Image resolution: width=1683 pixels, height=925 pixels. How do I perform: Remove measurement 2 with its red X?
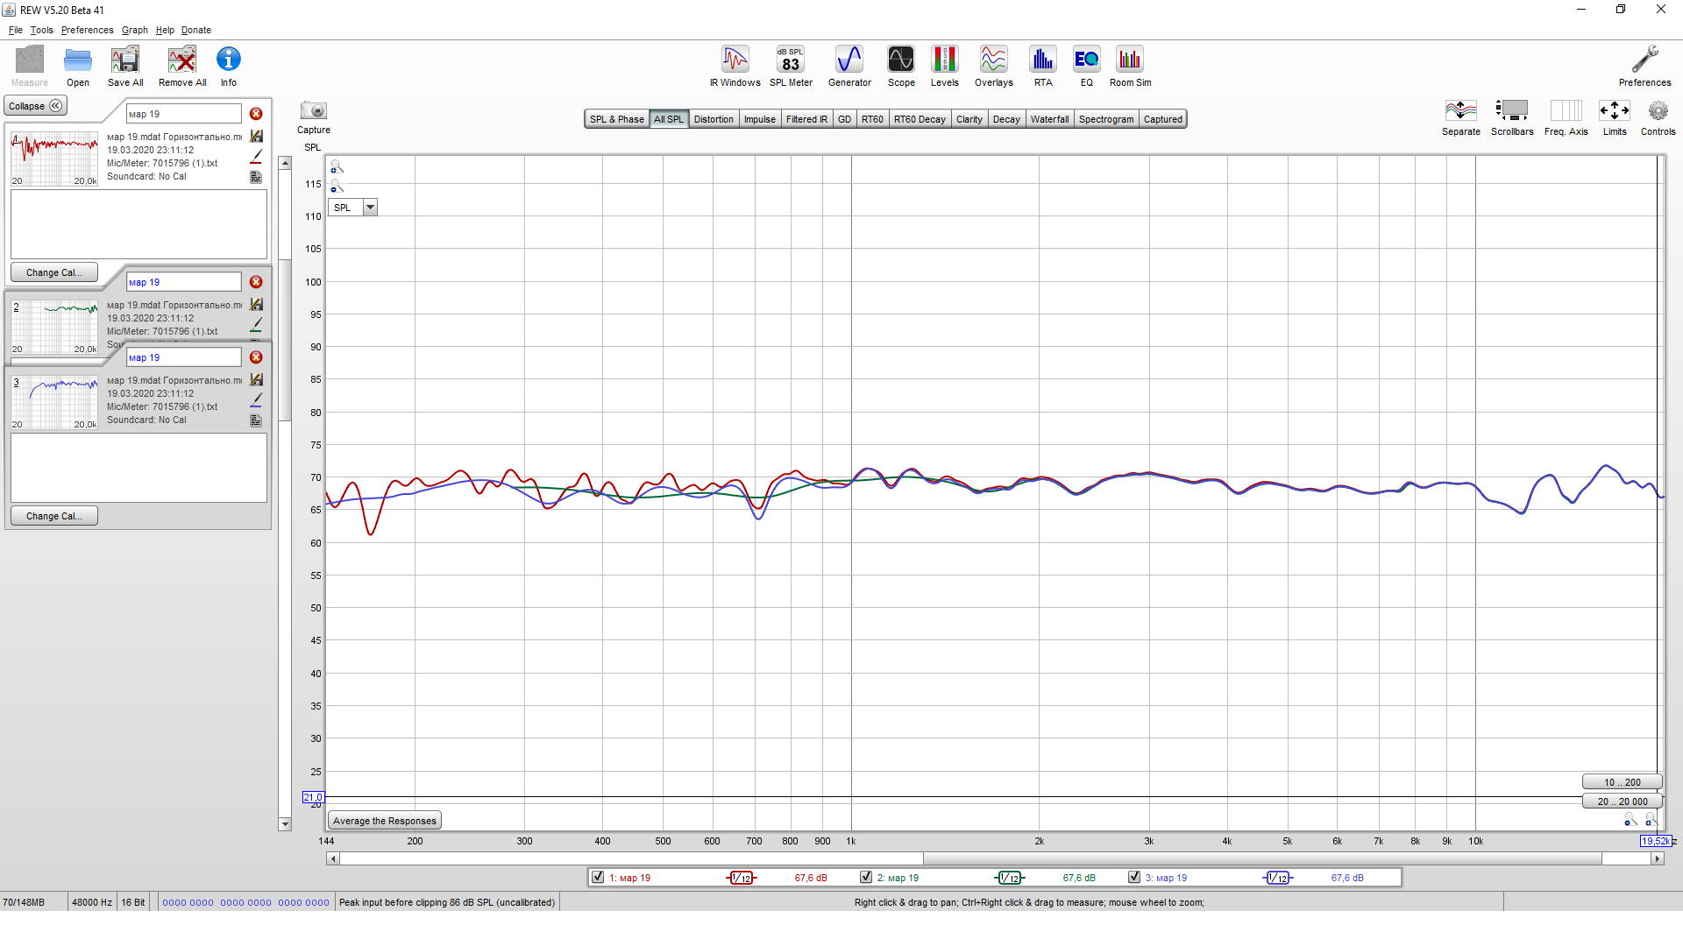click(256, 282)
